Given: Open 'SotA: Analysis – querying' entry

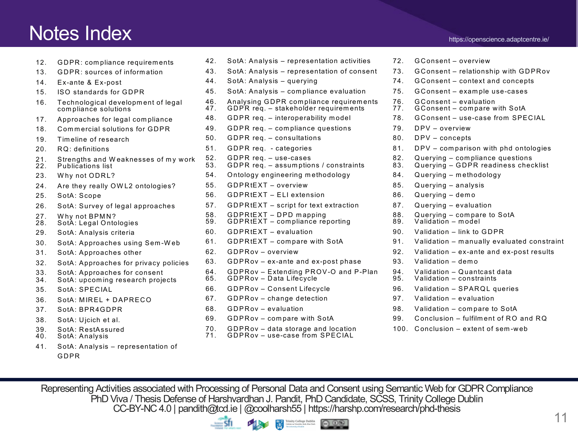Looking at the screenshot, I should [x=272, y=81].
